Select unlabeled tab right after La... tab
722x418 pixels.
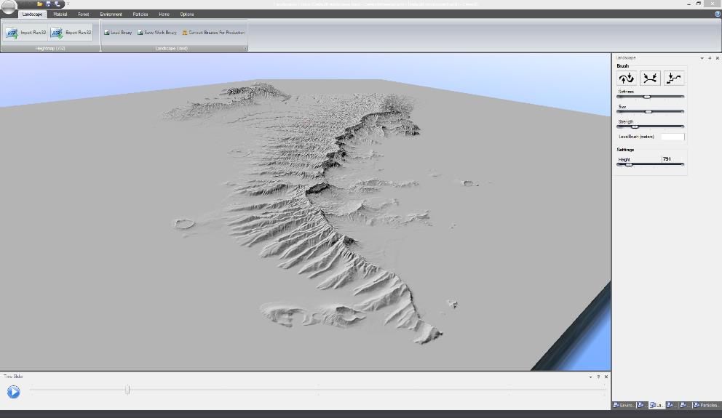(671, 405)
